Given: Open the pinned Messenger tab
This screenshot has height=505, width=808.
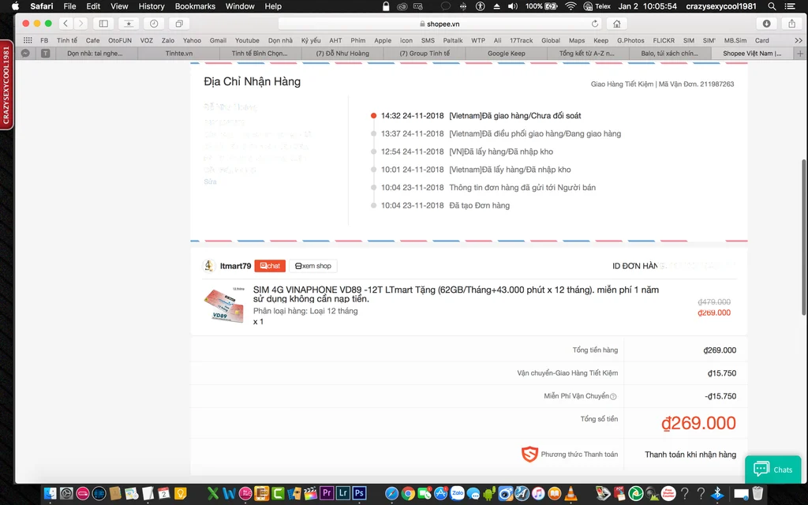Looking at the screenshot, I should tap(25, 53).
